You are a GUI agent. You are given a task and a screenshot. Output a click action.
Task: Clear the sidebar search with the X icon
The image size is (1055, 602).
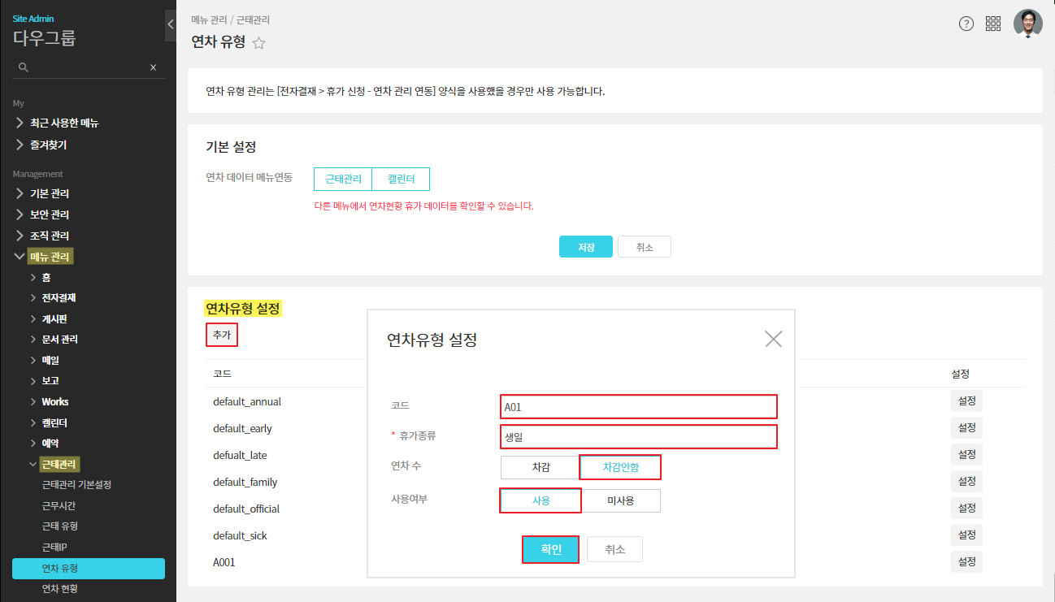153,67
